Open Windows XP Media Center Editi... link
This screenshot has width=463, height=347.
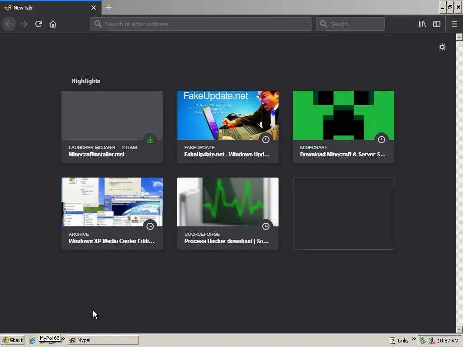[x=111, y=241]
